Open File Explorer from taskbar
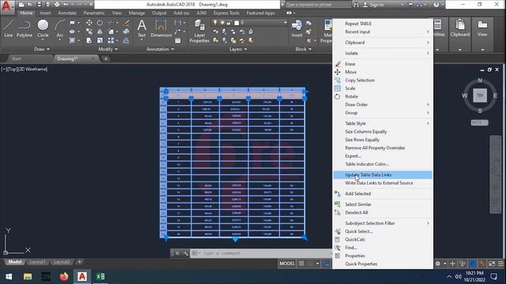The height and width of the screenshot is (284, 506). [x=28, y=276]
